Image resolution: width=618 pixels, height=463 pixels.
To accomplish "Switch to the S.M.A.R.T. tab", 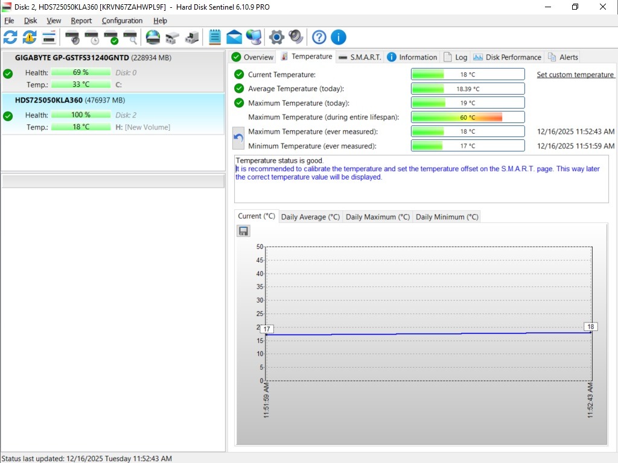I will coord(360,57).
